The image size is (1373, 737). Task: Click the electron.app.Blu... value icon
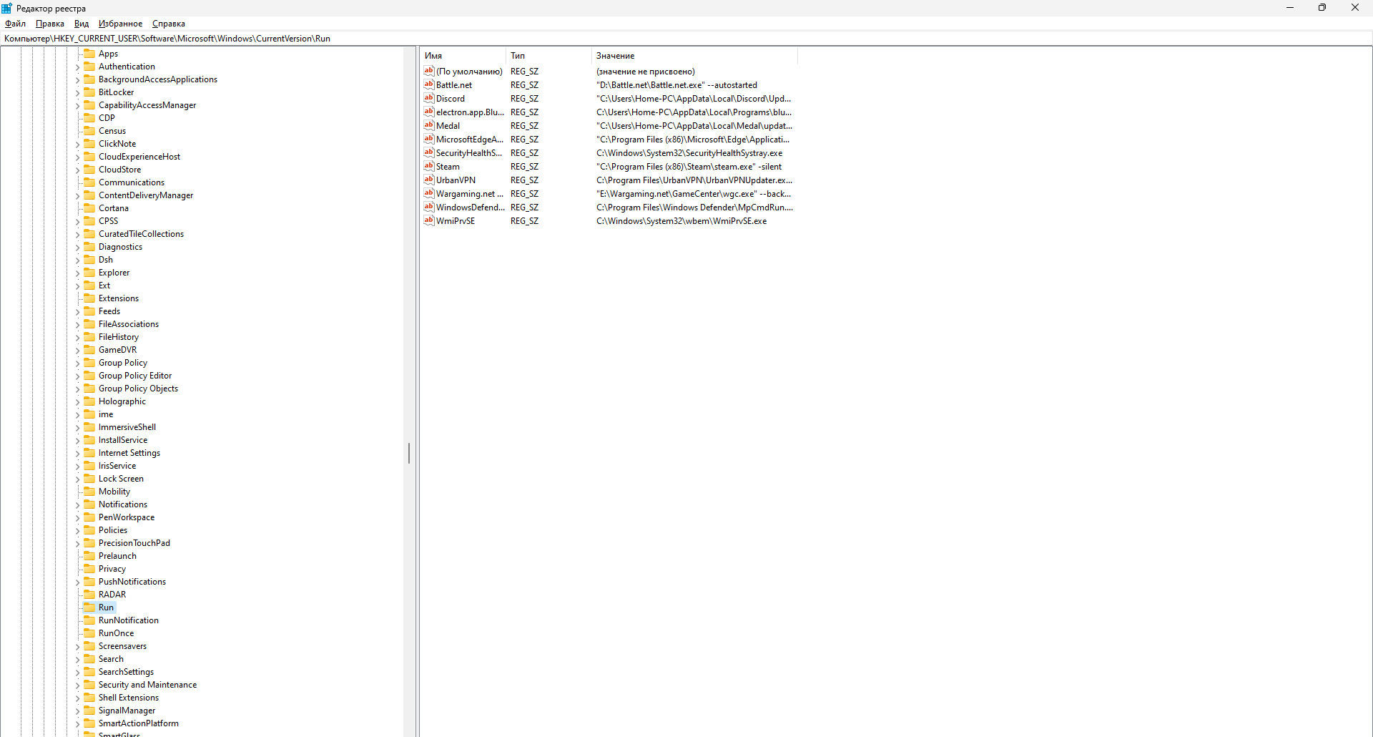[x=429, y=112]
